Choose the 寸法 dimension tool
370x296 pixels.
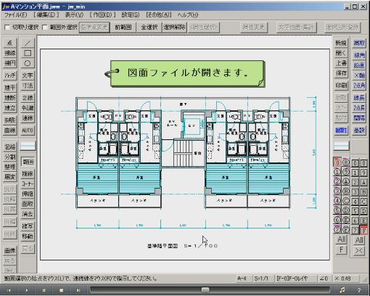[x=28, y=86]
